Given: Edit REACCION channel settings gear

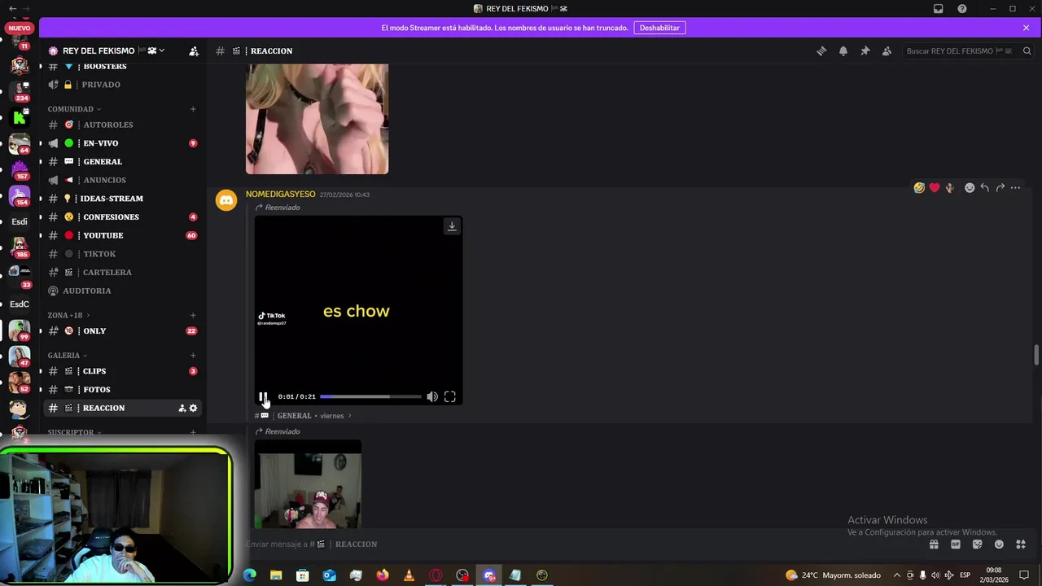Looking at the screenshot, I should click(193, 408).
